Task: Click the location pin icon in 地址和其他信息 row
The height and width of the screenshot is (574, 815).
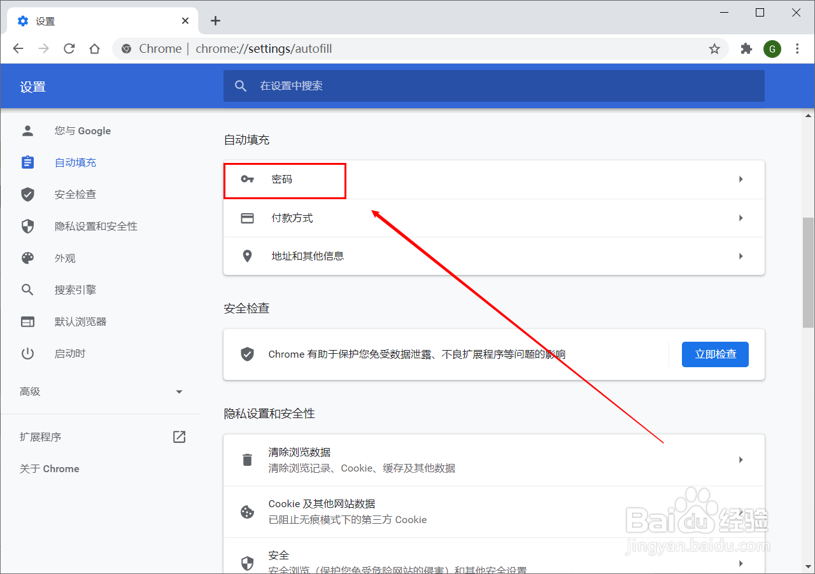Action: 247,256
